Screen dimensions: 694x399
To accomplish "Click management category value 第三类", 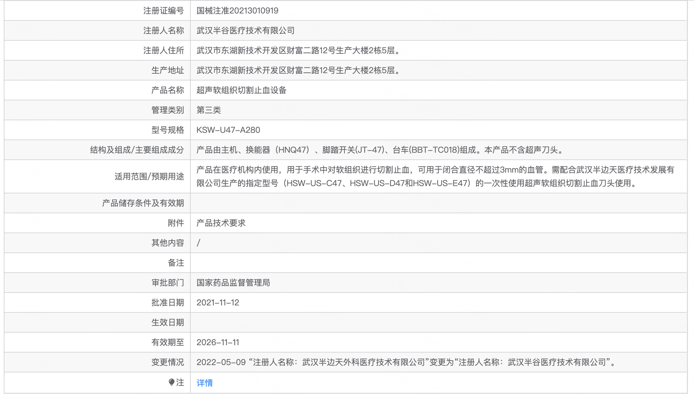I will pos(208,110).
